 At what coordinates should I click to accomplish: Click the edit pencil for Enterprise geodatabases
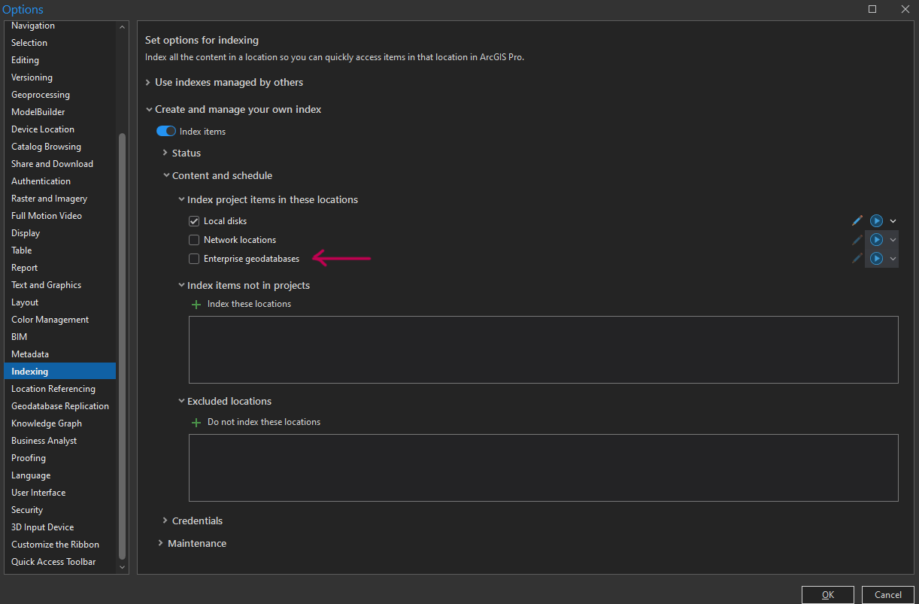tap(857, 259)
